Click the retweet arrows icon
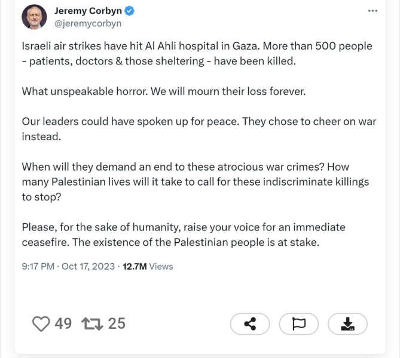Screen dimensions: 400x358 [x=93, y=324]
